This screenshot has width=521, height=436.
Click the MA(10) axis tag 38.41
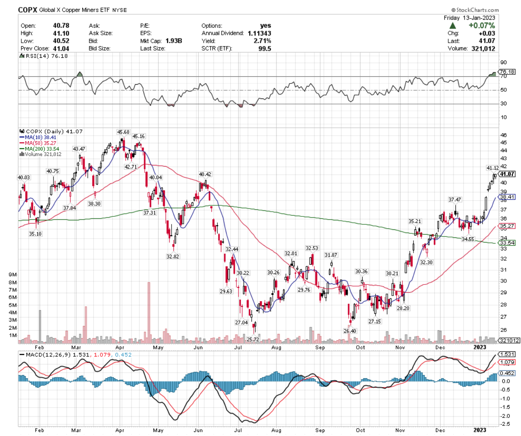coord(507,197)
